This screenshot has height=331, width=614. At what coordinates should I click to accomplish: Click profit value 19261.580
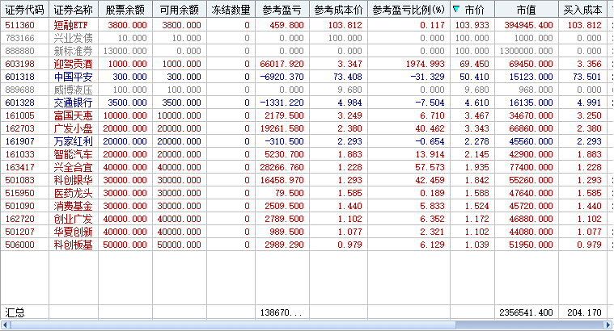coord(282,128)
